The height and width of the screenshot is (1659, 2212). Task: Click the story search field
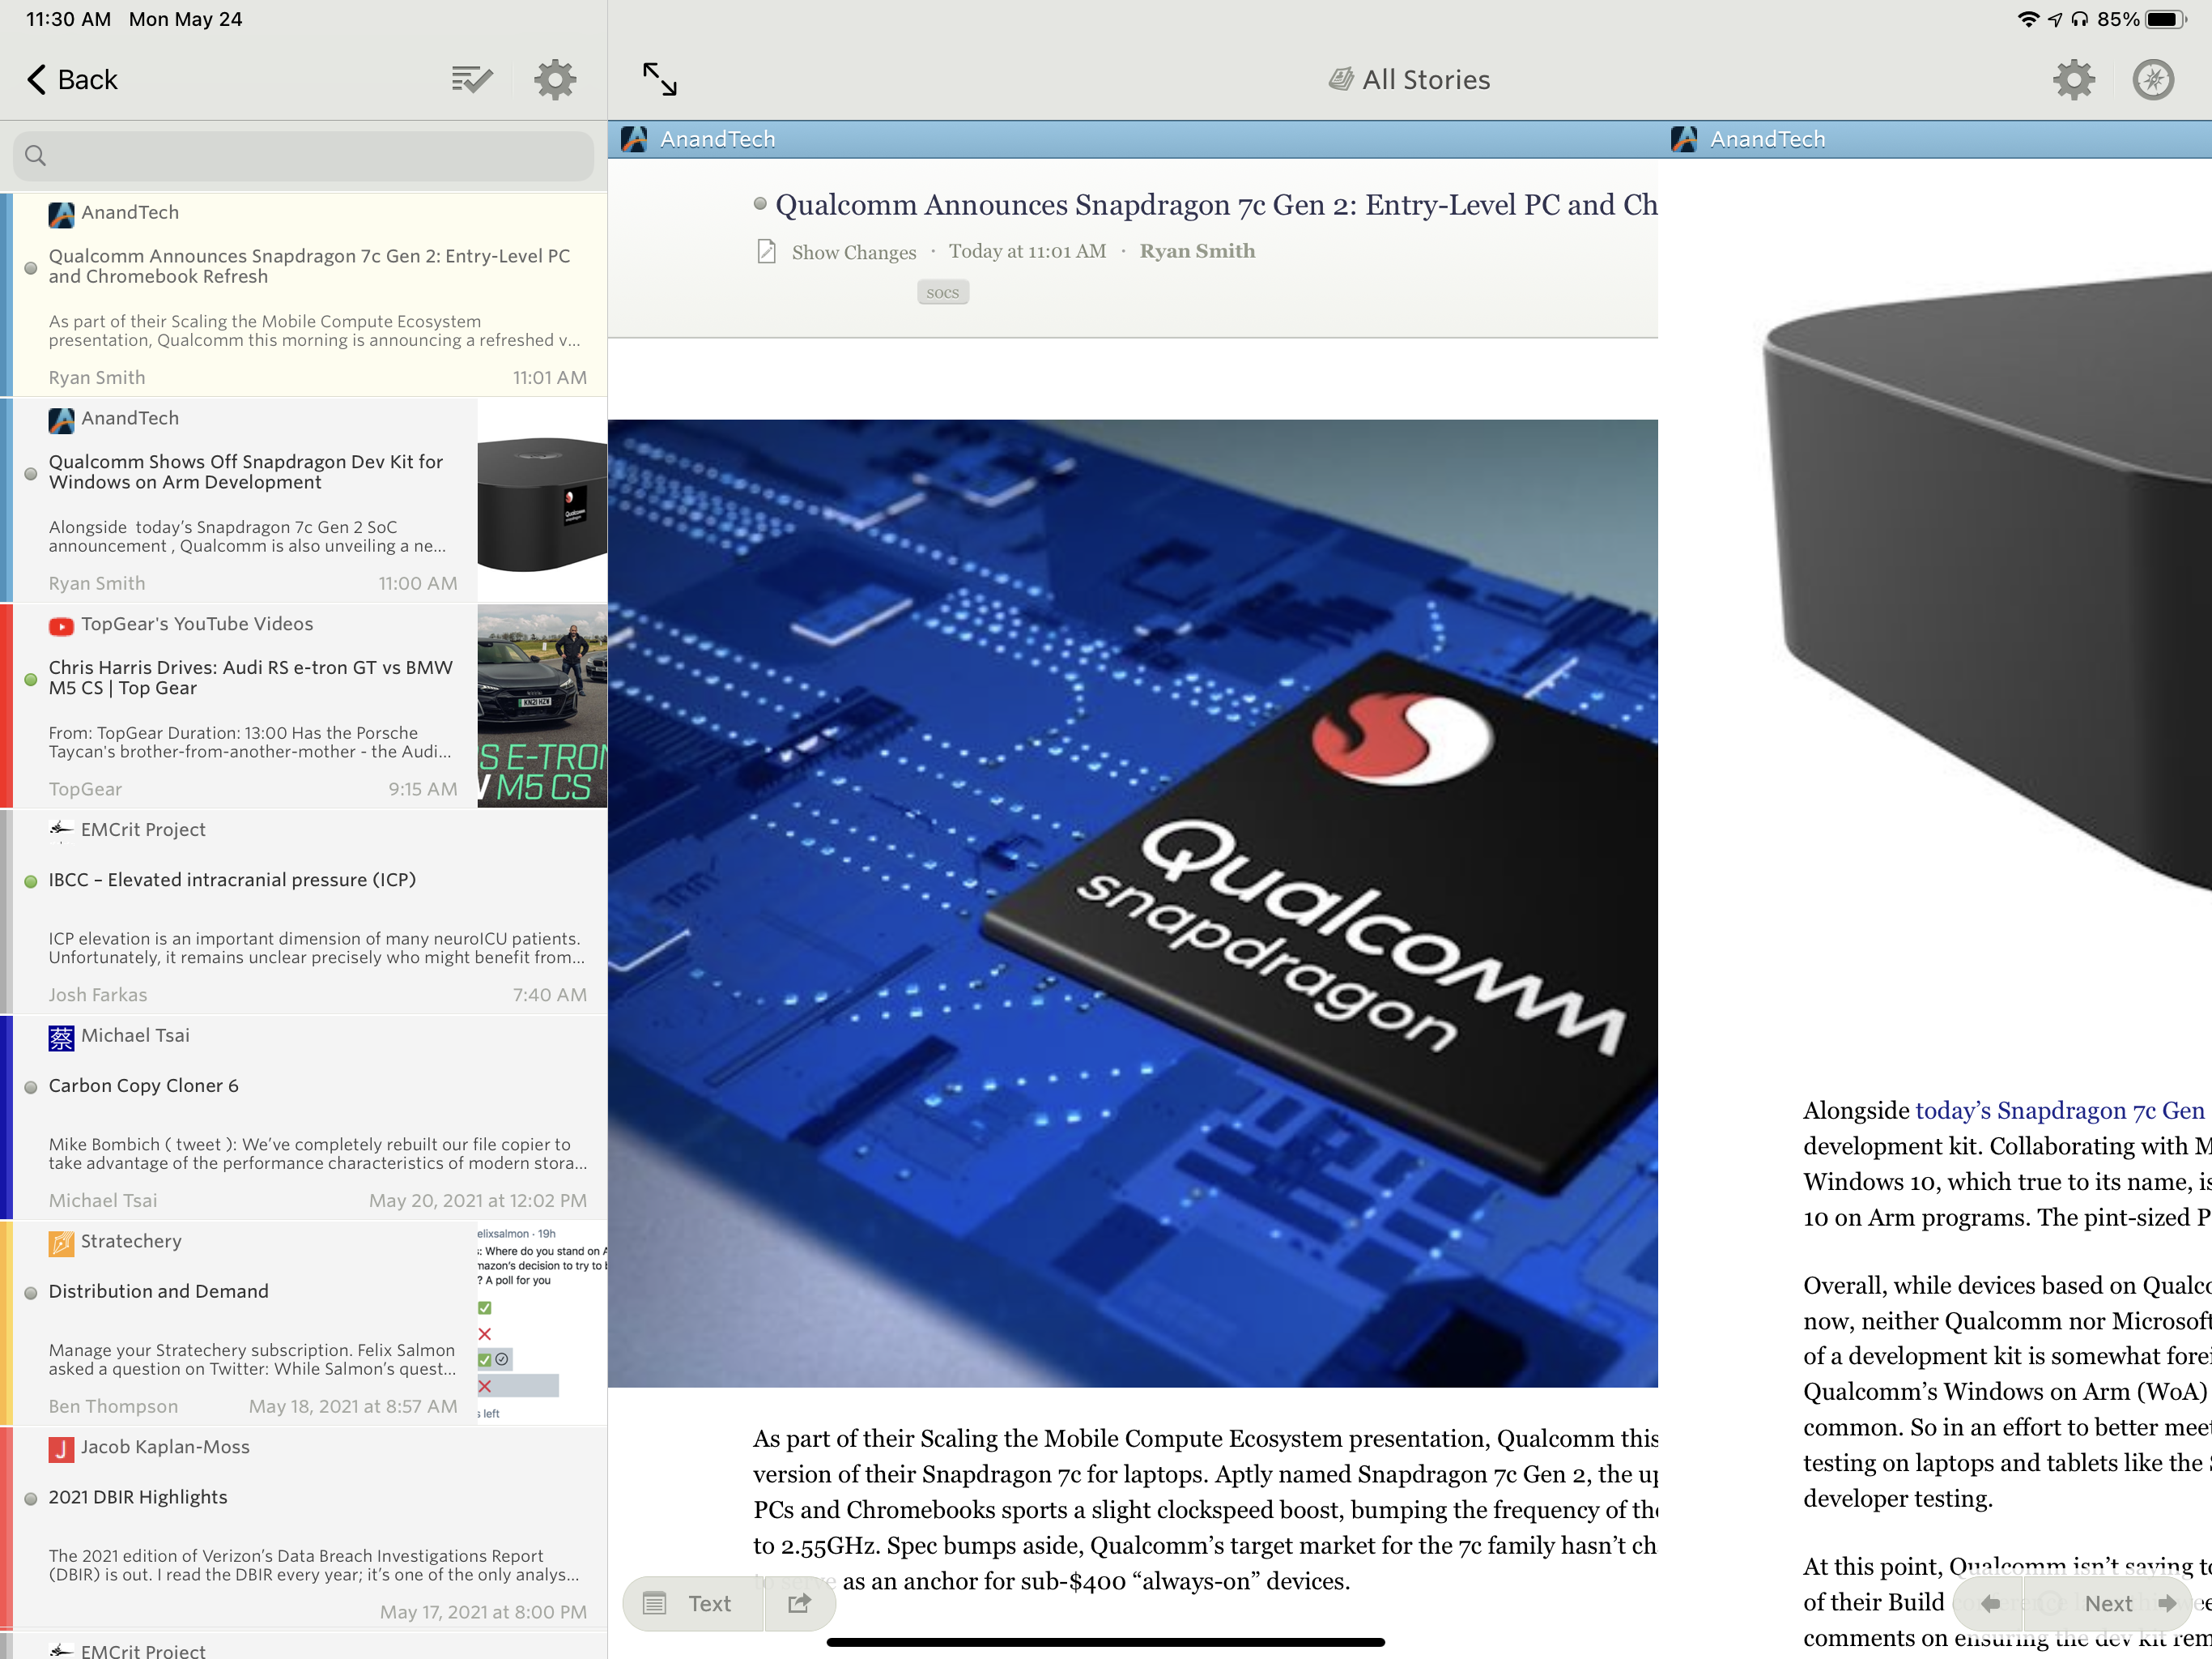click(x=303, y=155)
